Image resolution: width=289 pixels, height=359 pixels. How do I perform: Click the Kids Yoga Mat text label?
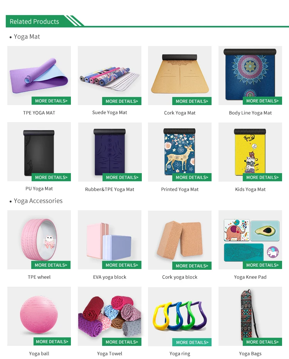(x=250, y=189)
